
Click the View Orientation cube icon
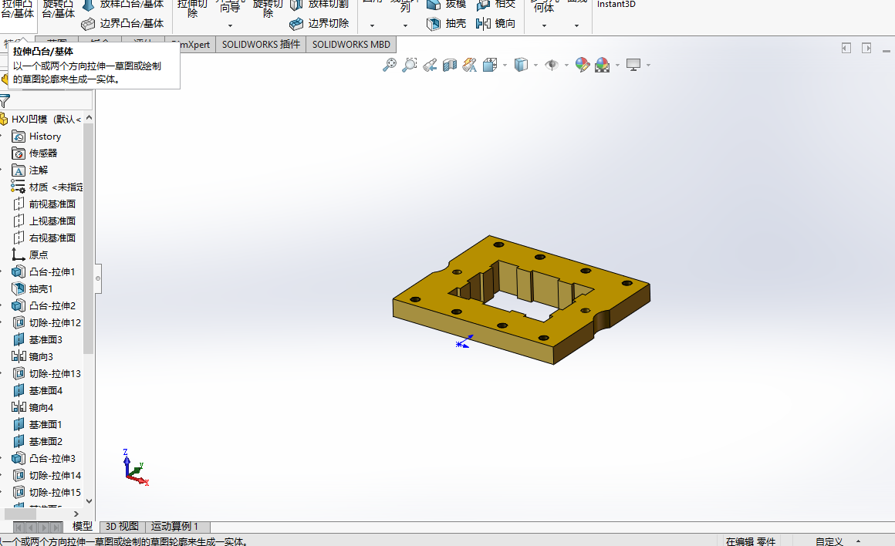tap(490, 65)
